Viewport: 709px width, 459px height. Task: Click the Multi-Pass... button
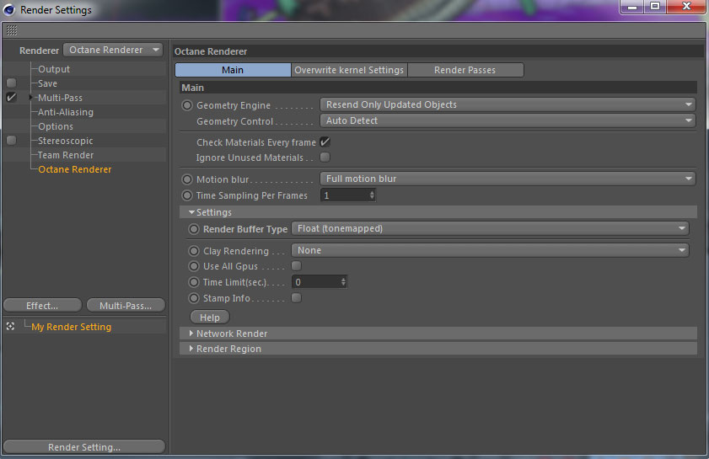point(126,306)
